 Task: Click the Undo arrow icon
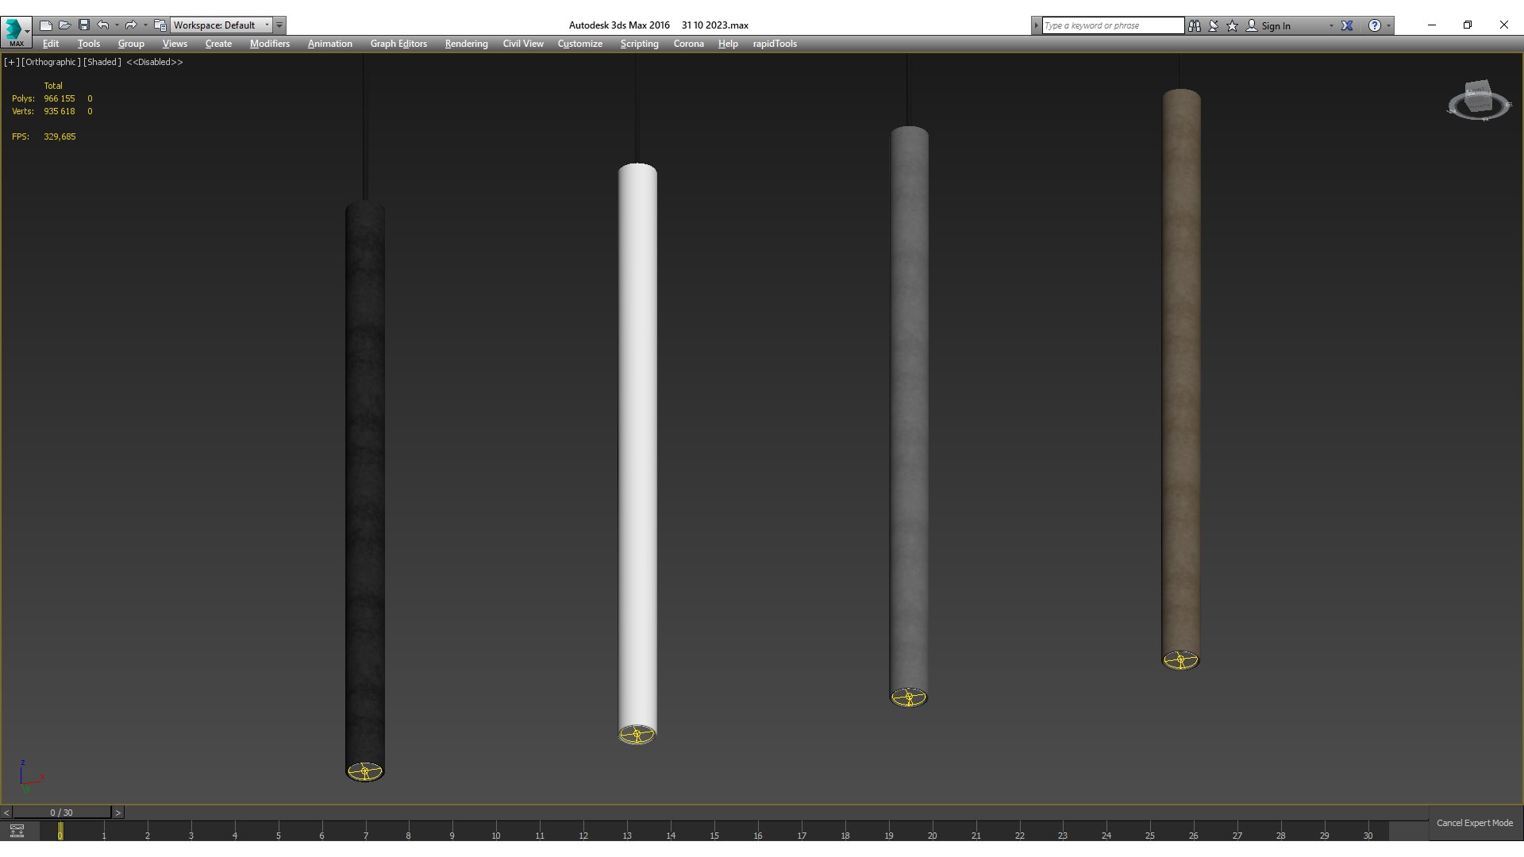point(103,25)
